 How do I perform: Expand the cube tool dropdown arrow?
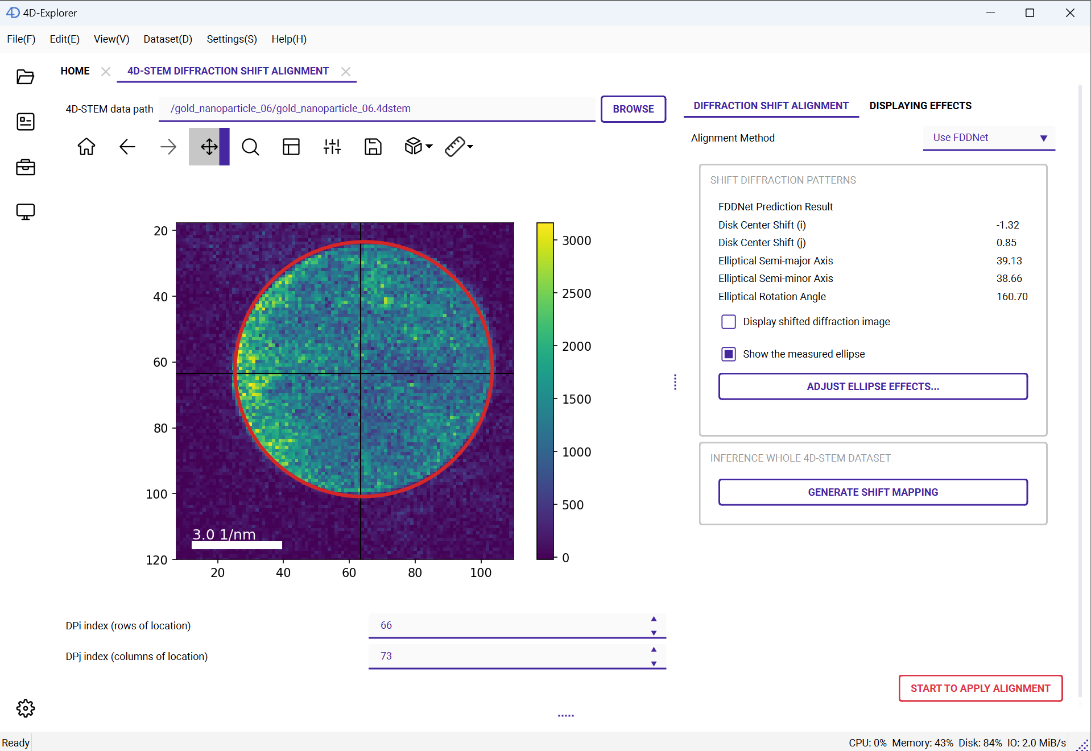click(429, 147)
